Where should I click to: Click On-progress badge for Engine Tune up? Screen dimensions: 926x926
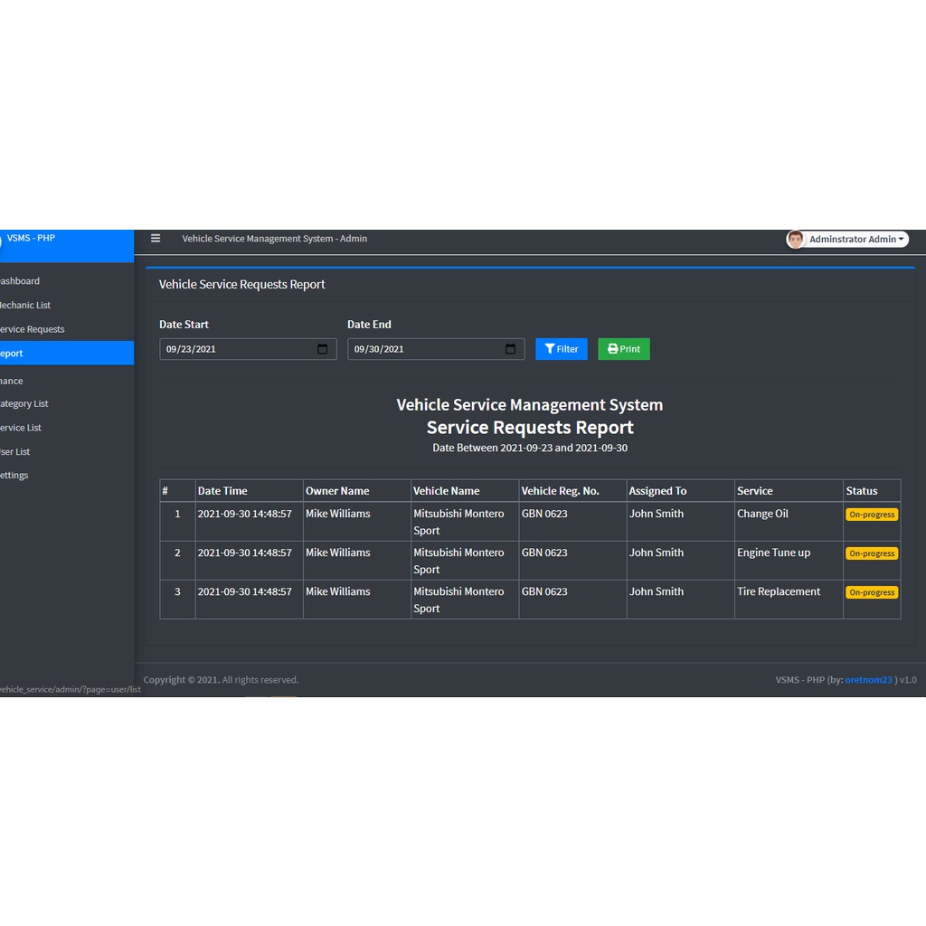click(872, 553)
